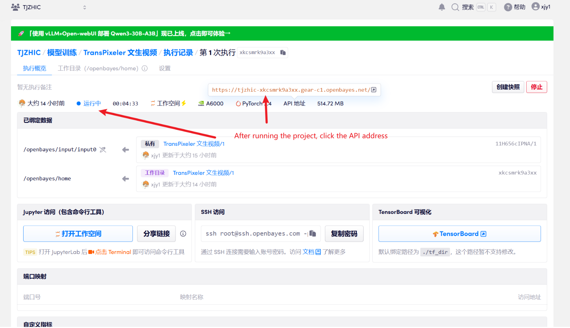Open the 设置 tab
570x328 pixels.
click(x=164, y=68)
